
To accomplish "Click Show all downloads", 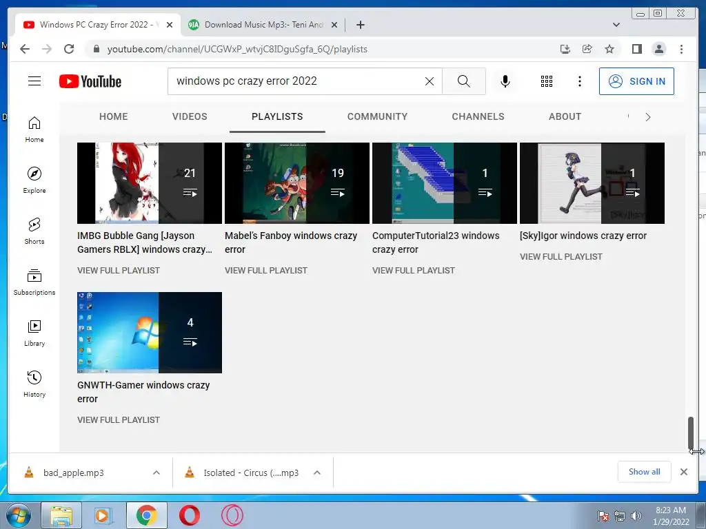I will pyautogui.click(x=645, y=472).
